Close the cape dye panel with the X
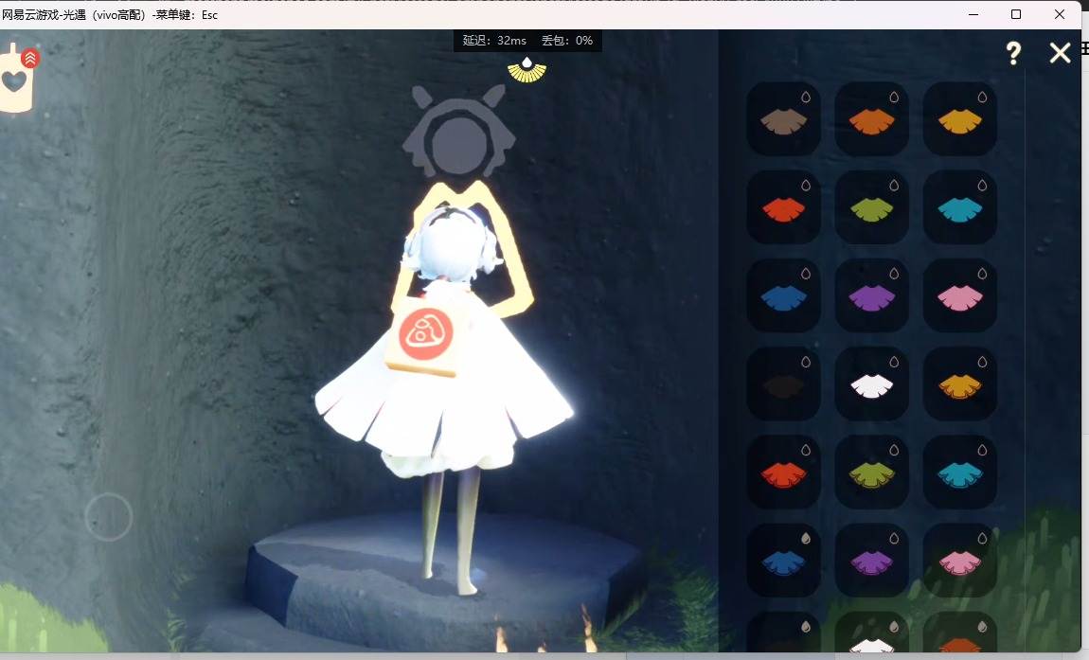 [x=1060, y=53]
